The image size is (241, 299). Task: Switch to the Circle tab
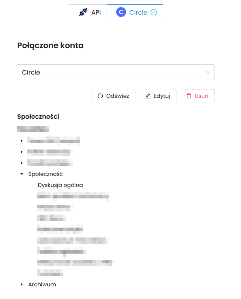tap(135, 12)
